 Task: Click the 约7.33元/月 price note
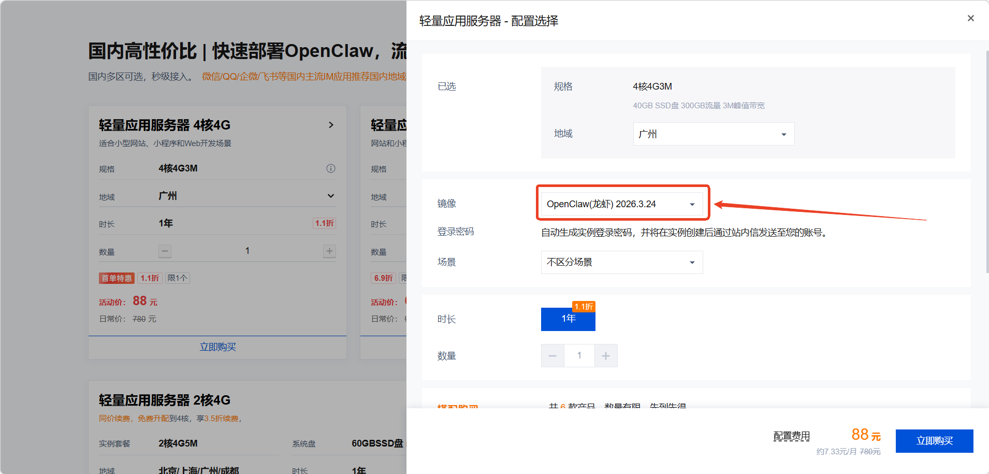point(836,452)
